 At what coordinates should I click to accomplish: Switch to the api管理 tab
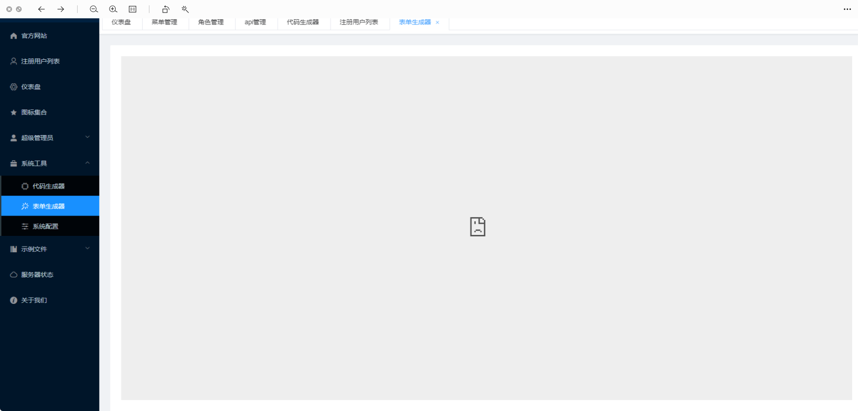click(x=255, y=22)
